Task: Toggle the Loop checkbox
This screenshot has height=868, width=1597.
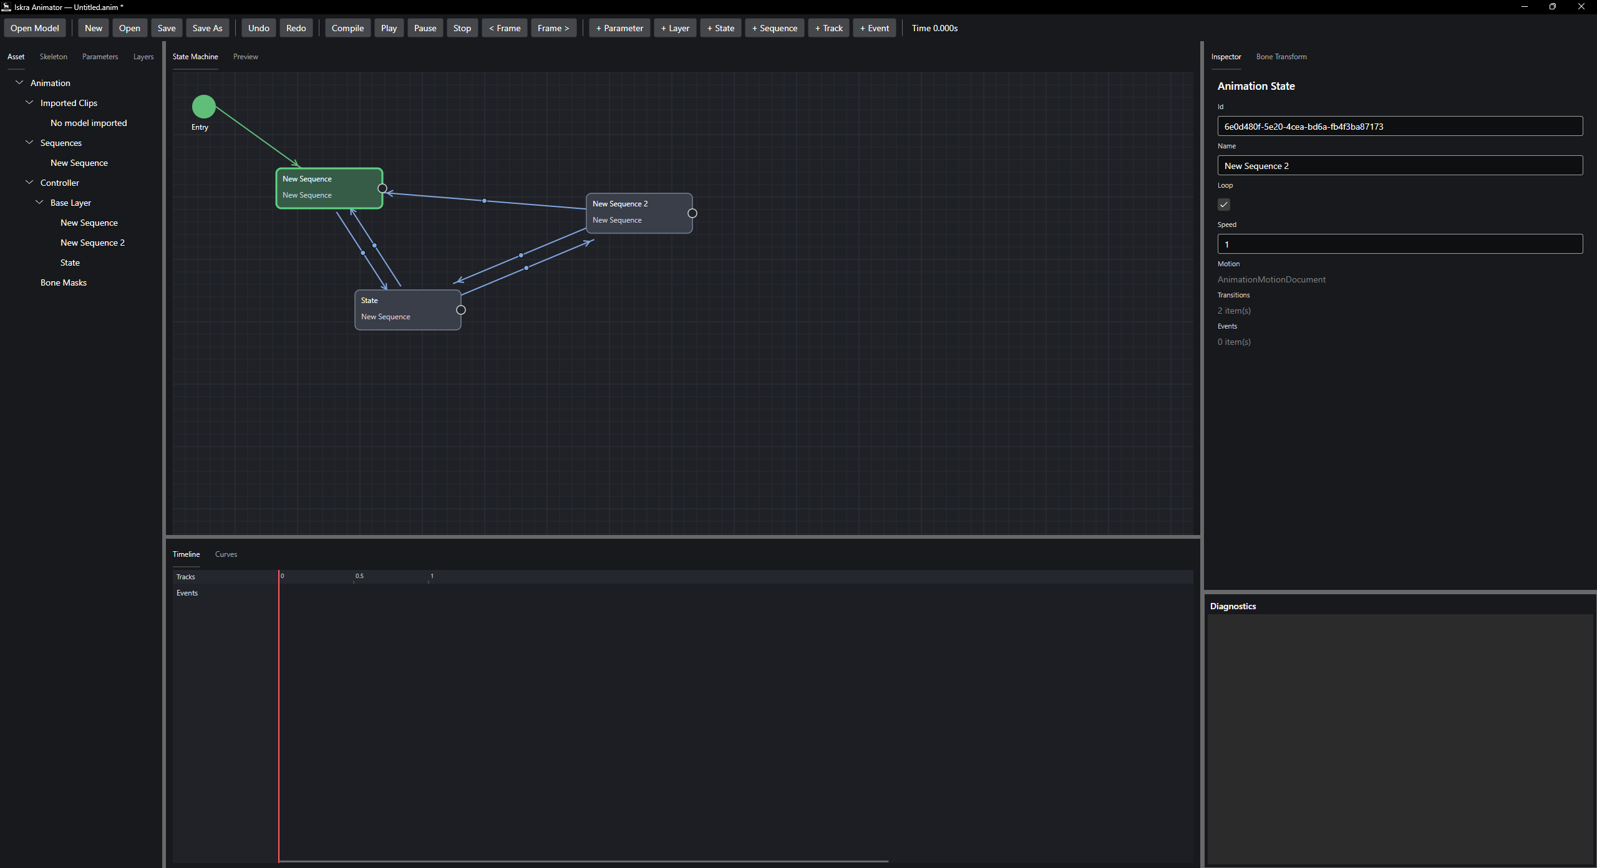Action: pos(1224,205)
